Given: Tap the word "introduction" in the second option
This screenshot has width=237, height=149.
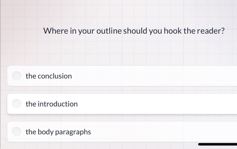Looking at the screenshot, I should tap(58, 104).
